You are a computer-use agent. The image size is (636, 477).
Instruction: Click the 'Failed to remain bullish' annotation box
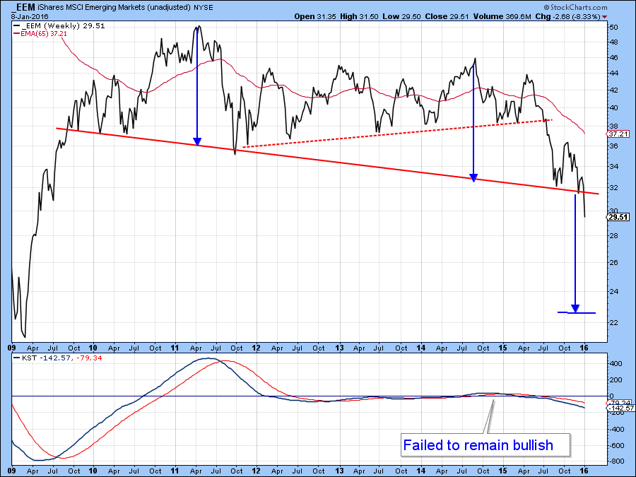click(485, 445)
